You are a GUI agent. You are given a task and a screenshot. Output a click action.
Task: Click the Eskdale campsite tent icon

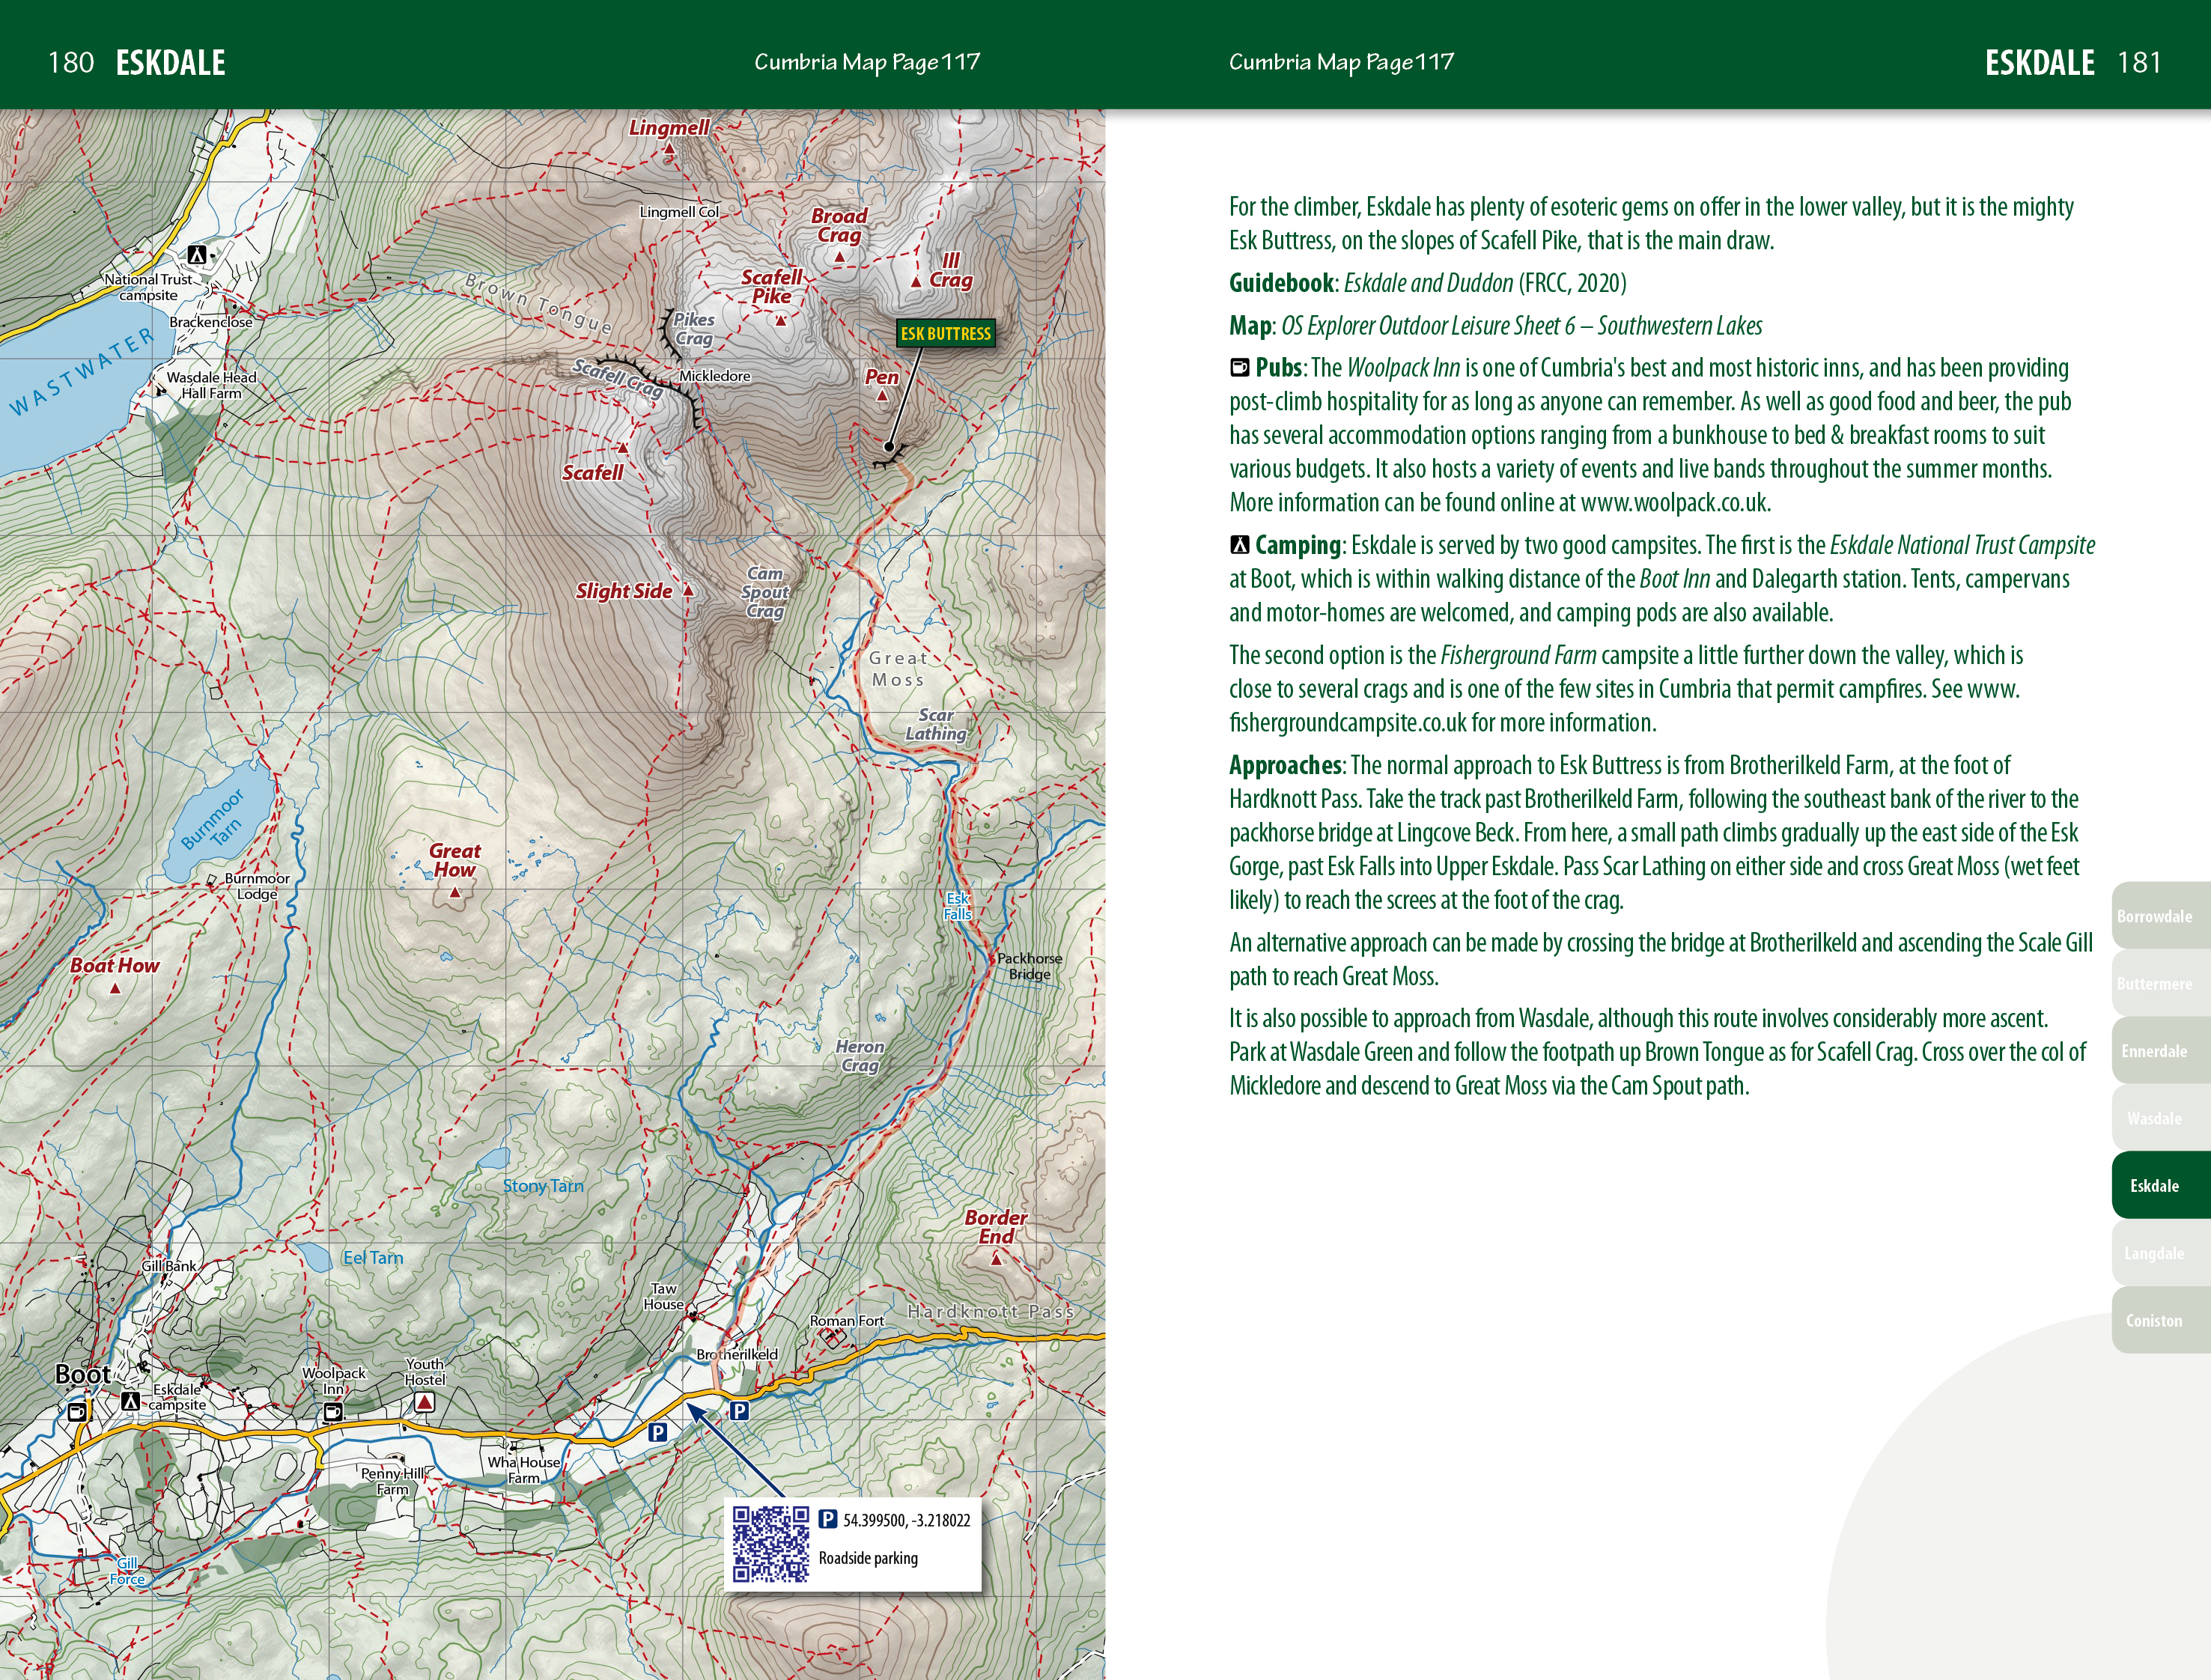pyautogui.click(x=130, y=1401)
